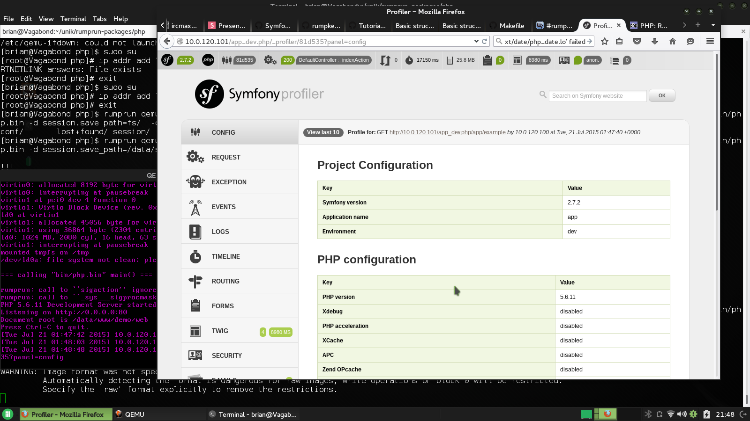750x421 pixels.
Task: Open the Edit menu in Terminal
Action: (x=26, y=19)
